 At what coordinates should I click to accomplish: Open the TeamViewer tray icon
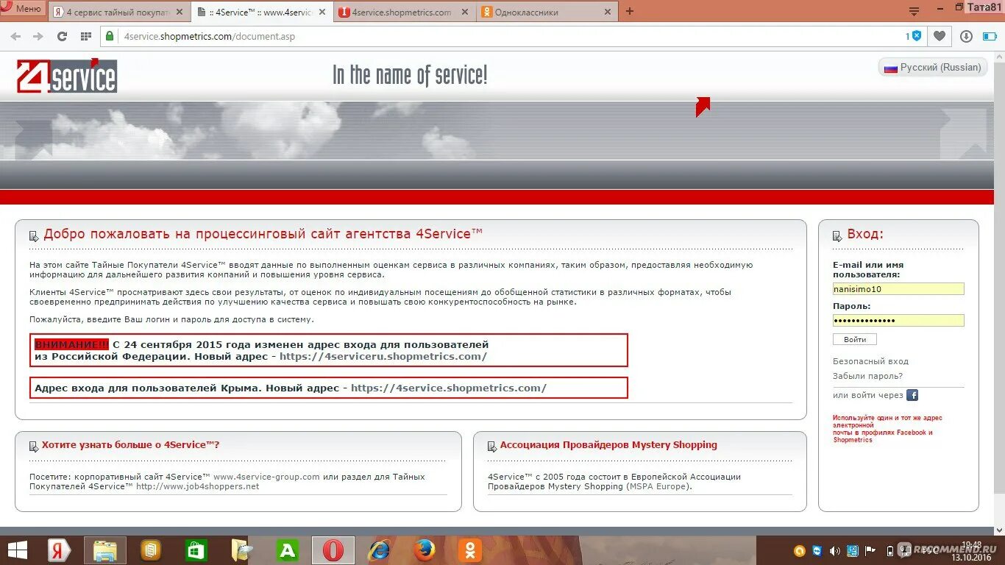pyautogui.click(x=817, y=551)
